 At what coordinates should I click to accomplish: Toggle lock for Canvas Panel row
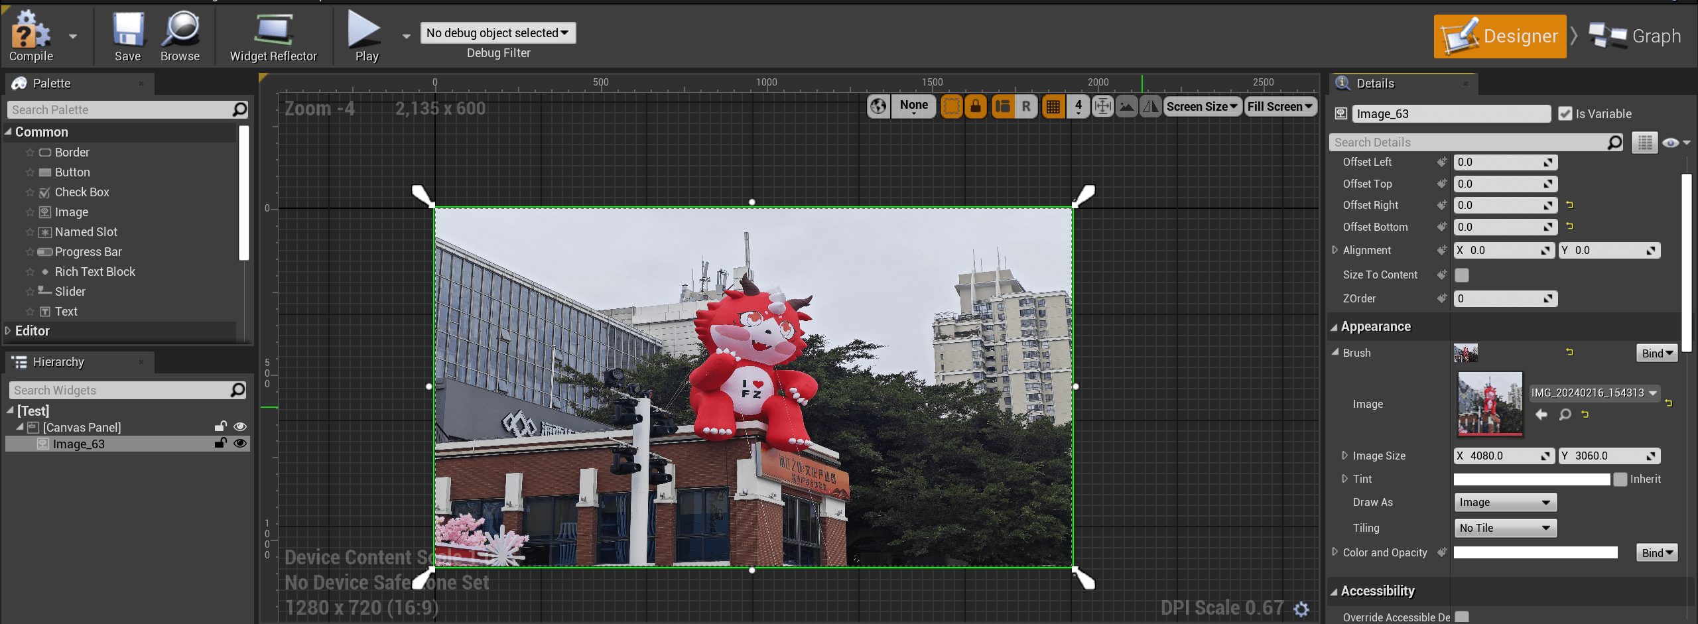(221, 426)
